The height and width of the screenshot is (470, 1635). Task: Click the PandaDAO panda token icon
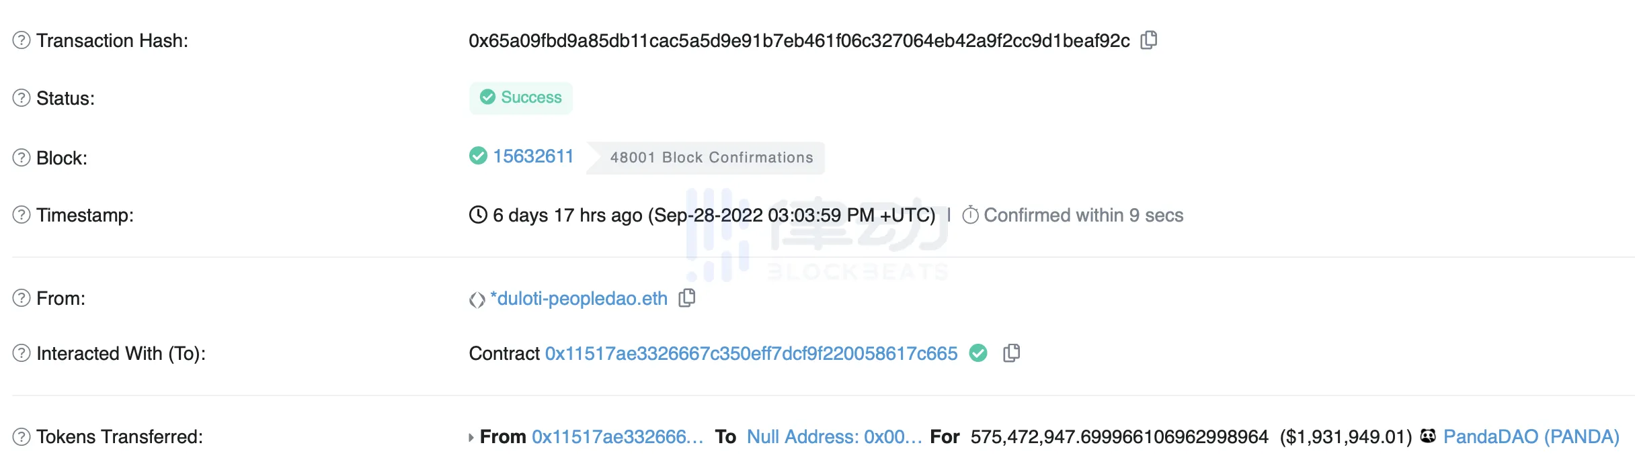(1428, 436)
